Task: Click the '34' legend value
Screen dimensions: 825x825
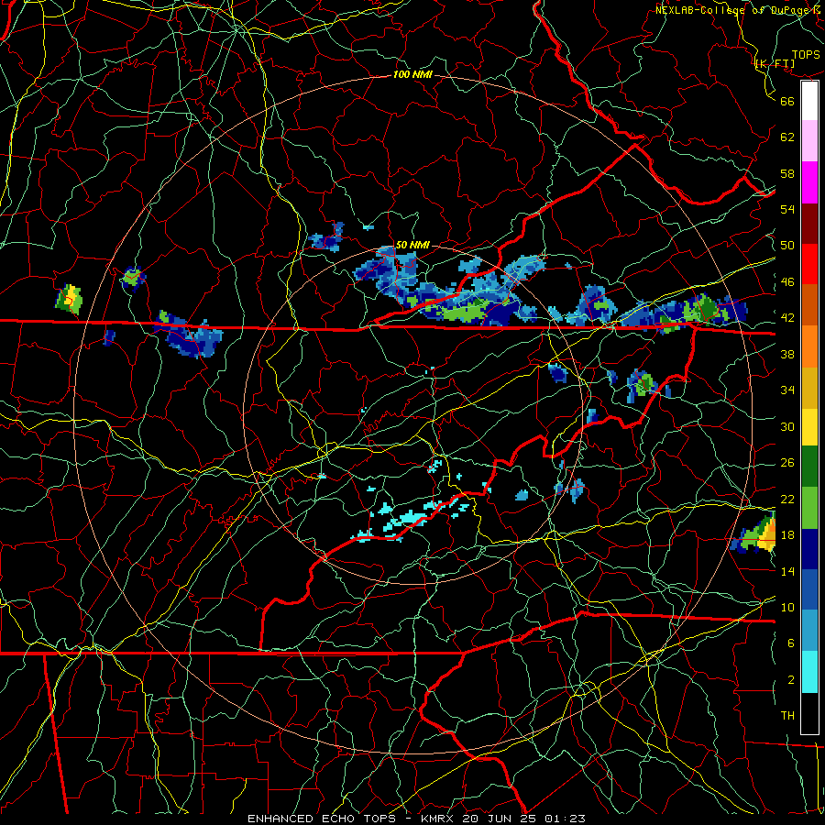Action: coord(787,390)
